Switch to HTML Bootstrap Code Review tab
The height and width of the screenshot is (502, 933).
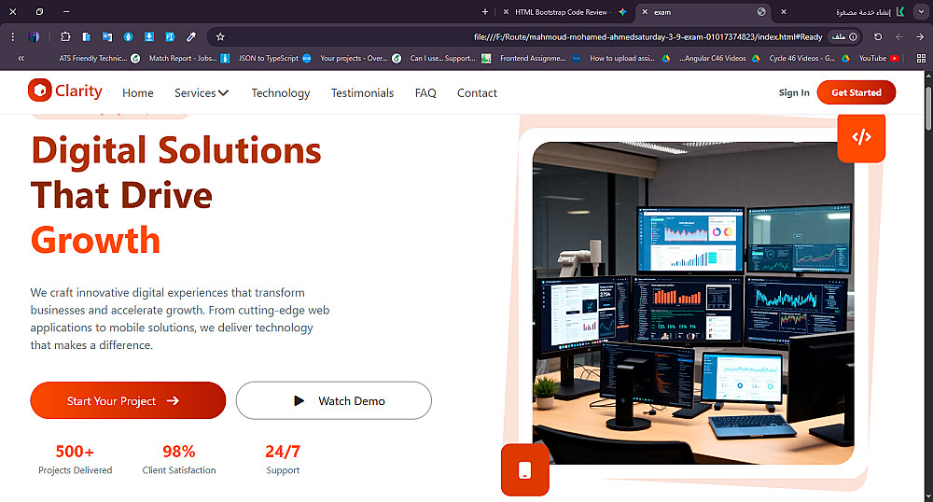coord(564,12)
